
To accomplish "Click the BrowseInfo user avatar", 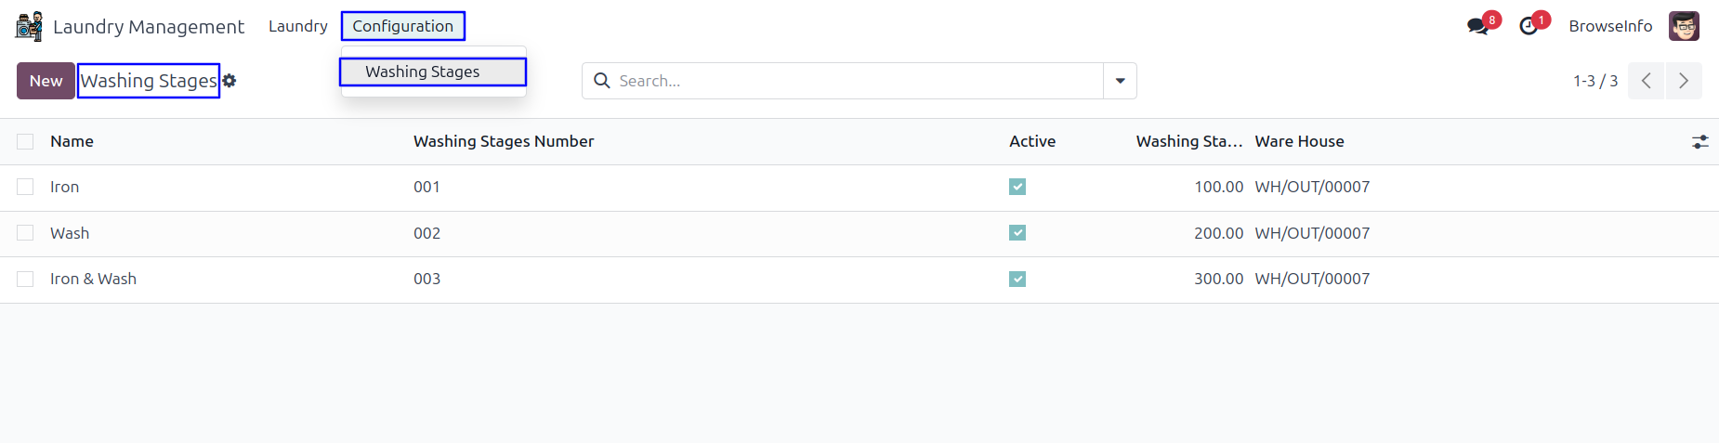I will (x=1684, y=26).
